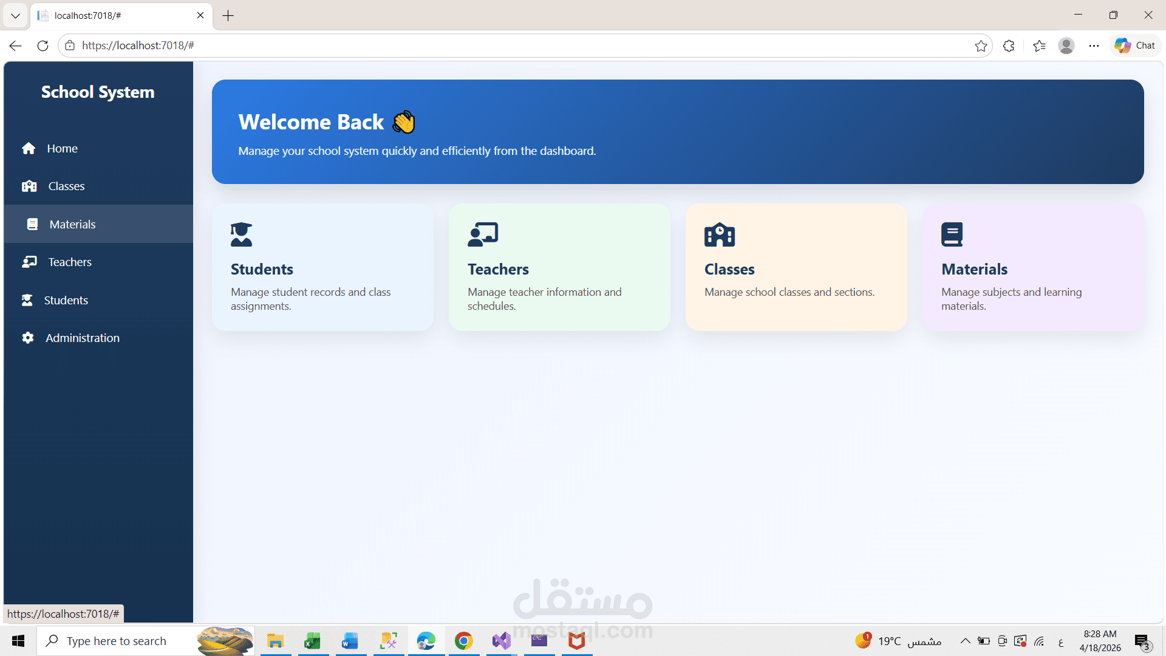Open the browser profile avatar
The width and height of the screenshot is (1166, 656).
[1066, 46]
